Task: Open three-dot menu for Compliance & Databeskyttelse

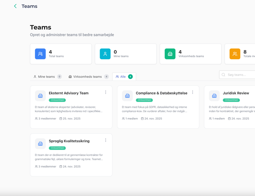Action: click(193, 92)
